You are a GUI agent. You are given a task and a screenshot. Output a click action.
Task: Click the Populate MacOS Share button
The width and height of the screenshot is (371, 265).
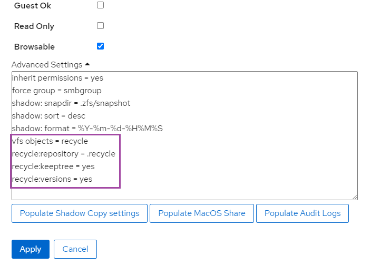pyautogui.click(x=202, y=213)
